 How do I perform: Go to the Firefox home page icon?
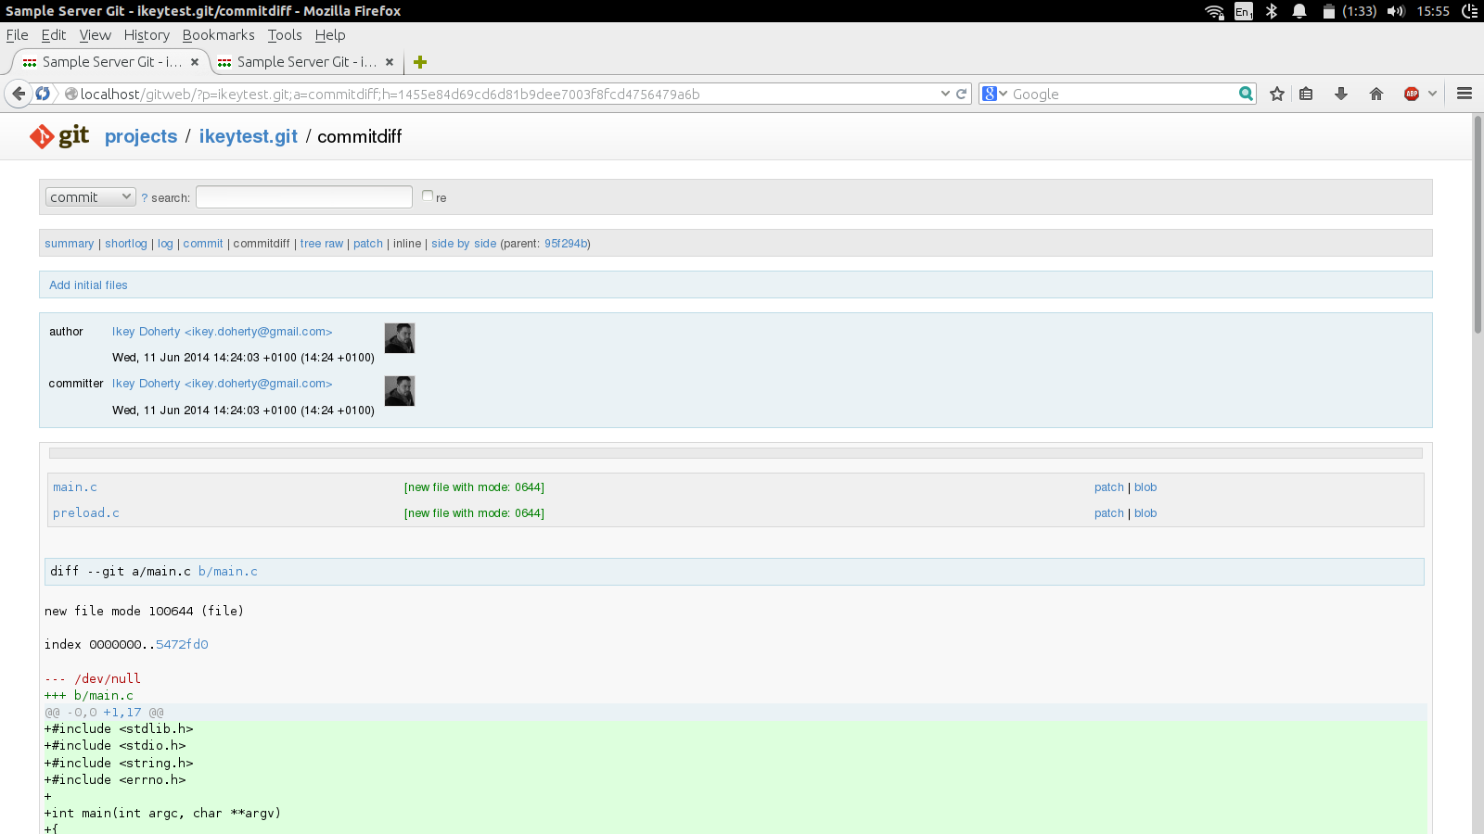(x=1376, y=94)
